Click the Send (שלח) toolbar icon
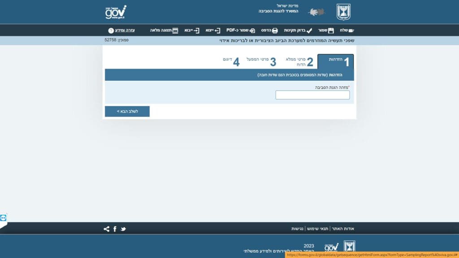The image size is (459, 258). (346, 30)
